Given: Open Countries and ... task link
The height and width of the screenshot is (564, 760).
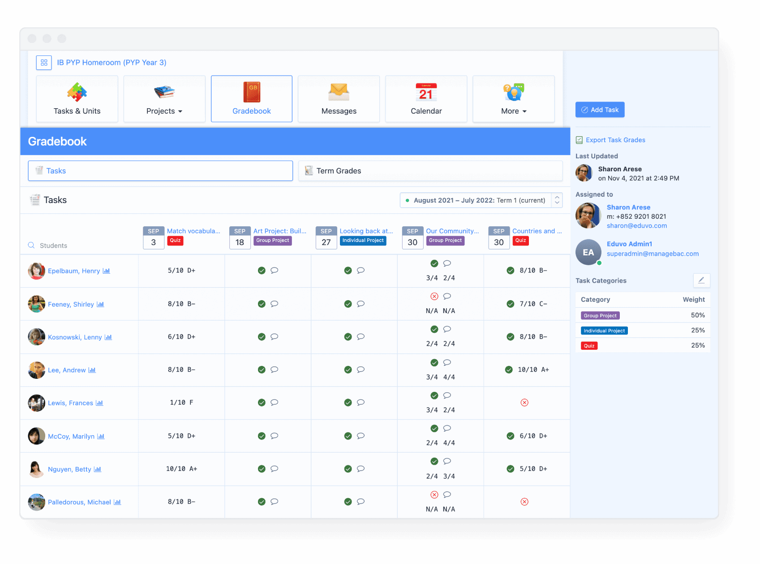Looking at the screenshot, I should 537,231.
